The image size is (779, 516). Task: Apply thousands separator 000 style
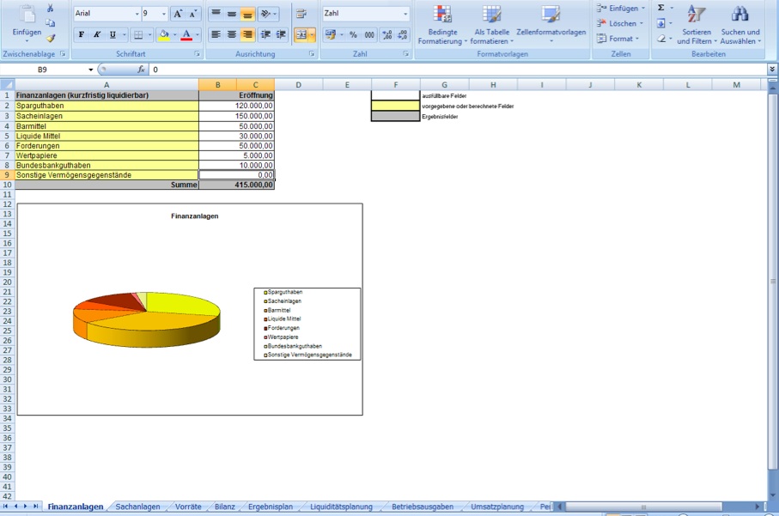tap(369, 34)
